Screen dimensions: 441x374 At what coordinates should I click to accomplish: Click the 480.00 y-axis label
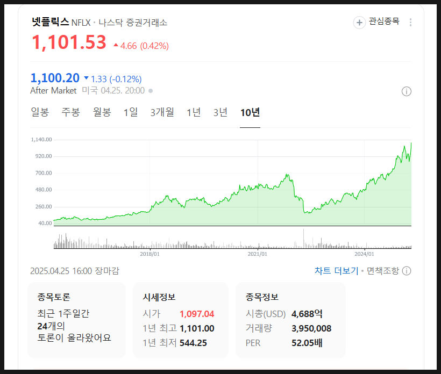coord(44,190)
